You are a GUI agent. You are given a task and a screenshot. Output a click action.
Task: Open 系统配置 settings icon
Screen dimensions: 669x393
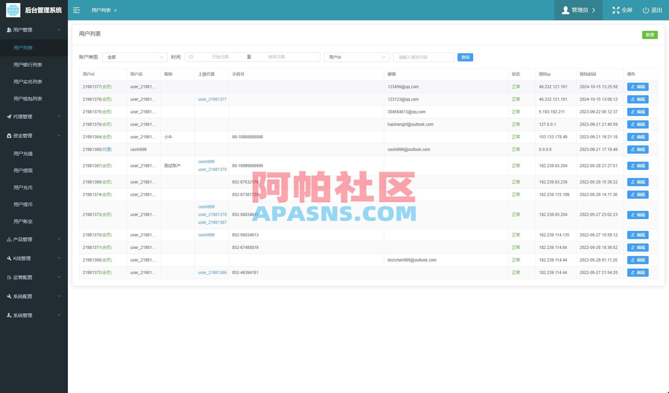(x=8, y=296)
